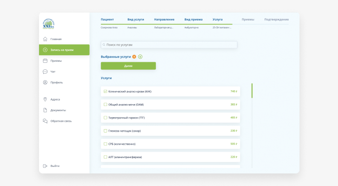Viewport: 338px width, 186px height.
Task: Click the Главная home icon in sidebar
Action: pyautogui.click(x=45, y=39)
